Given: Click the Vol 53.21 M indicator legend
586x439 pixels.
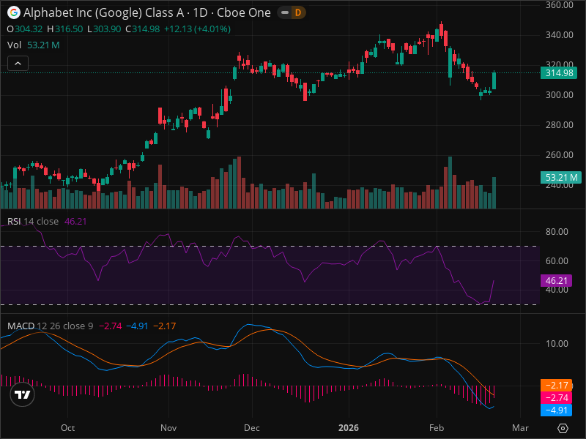Looking at the screenshot, I should pyautogui.click(x=33, y=45).
